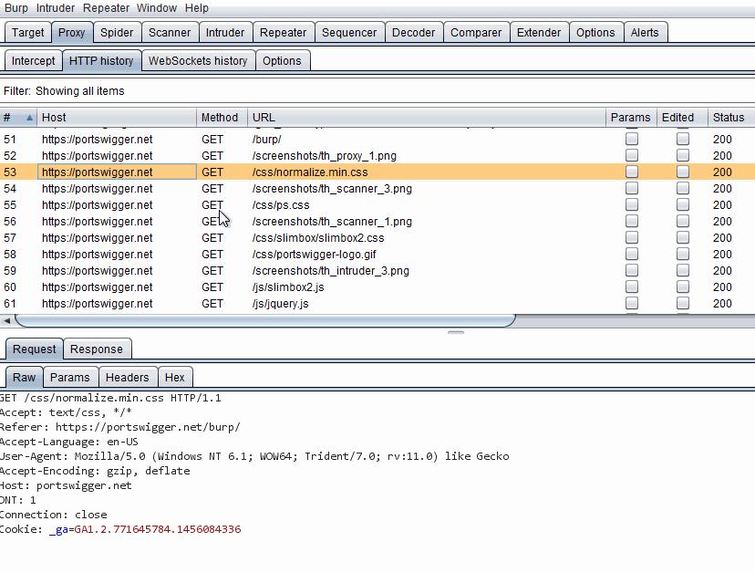
Task: Sort by the Status column header
Action: [729, 118]
